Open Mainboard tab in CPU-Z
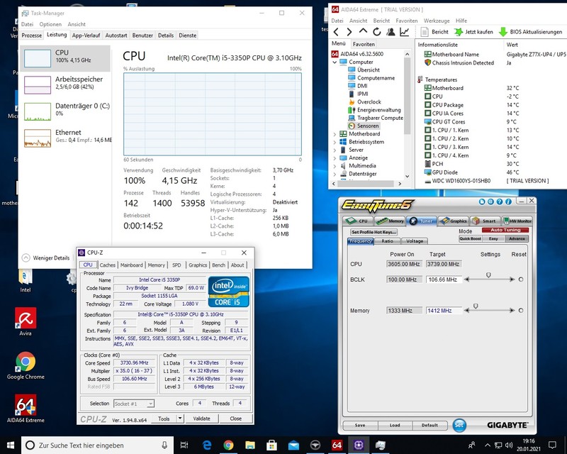This screenshot has width=567, height=454. 132,265
